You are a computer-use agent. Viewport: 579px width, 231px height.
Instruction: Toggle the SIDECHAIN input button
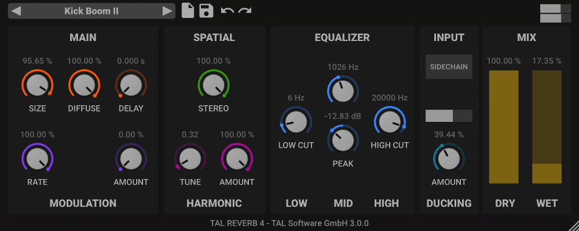coord(449,67)
